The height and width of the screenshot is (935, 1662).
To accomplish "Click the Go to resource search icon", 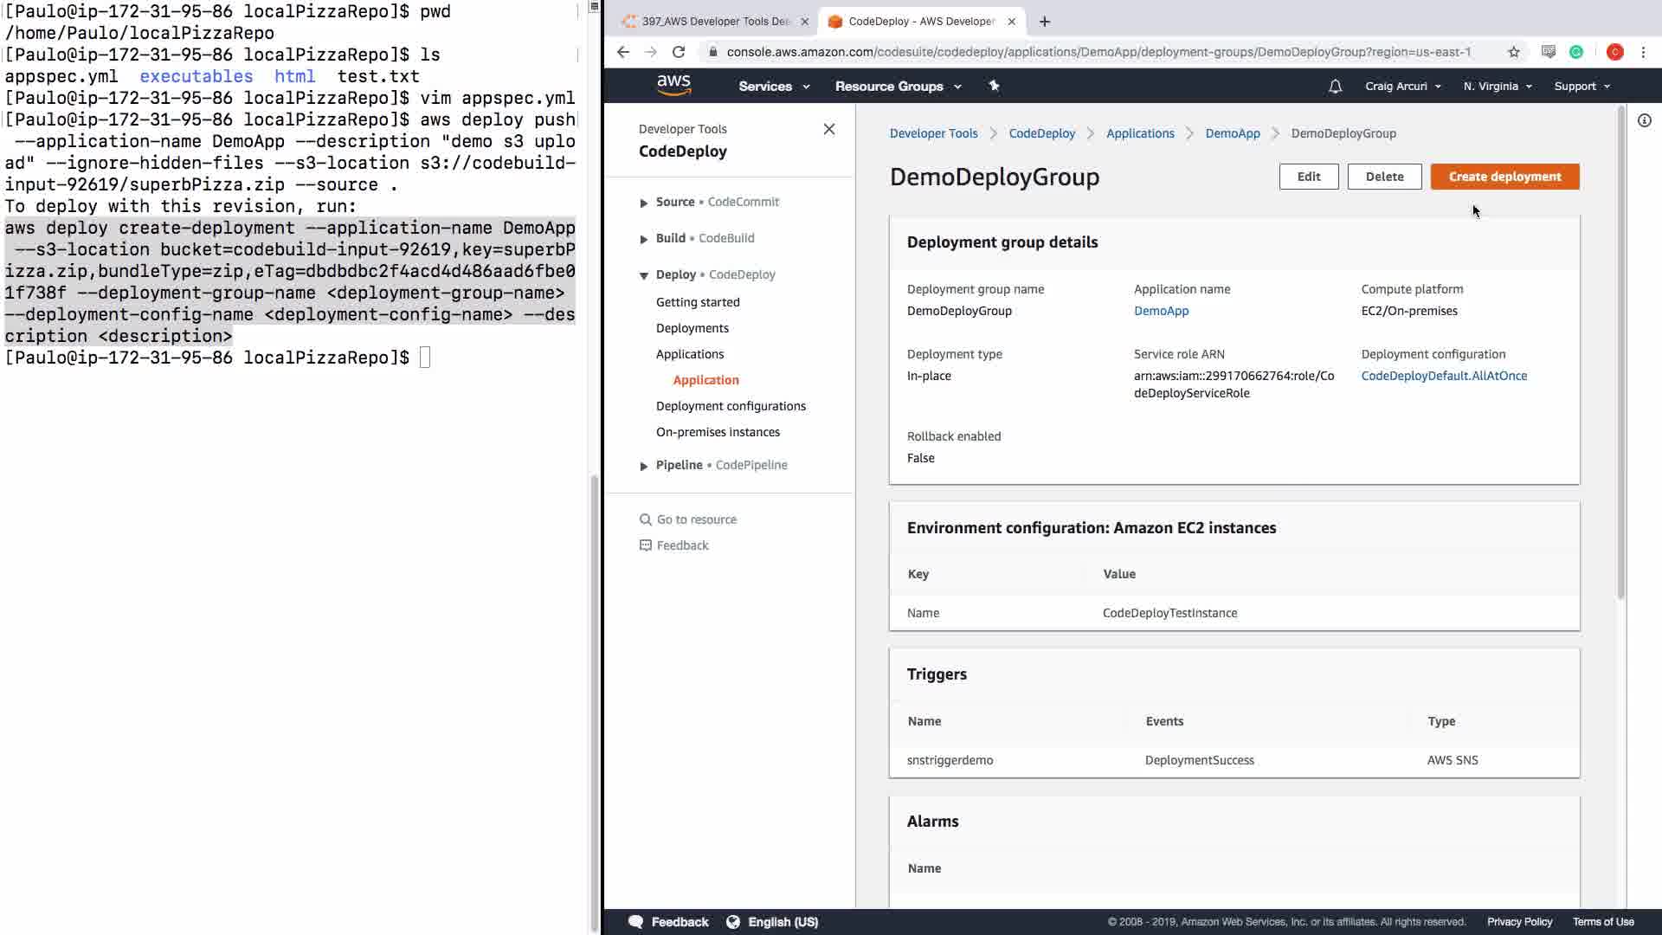I will [645, 519].
